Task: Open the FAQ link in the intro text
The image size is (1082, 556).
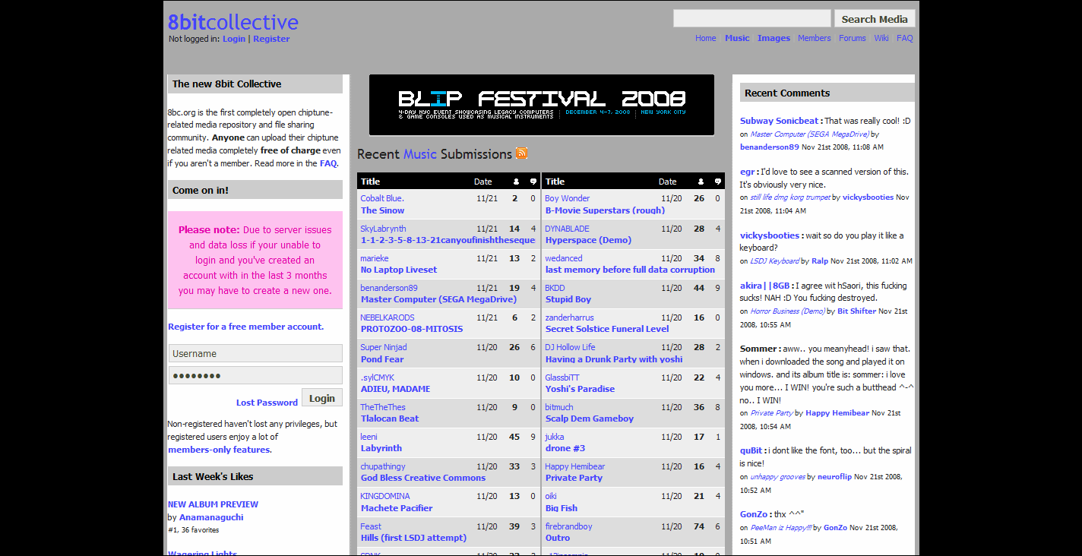Action: pyautogui.click(x=327, y=163)
